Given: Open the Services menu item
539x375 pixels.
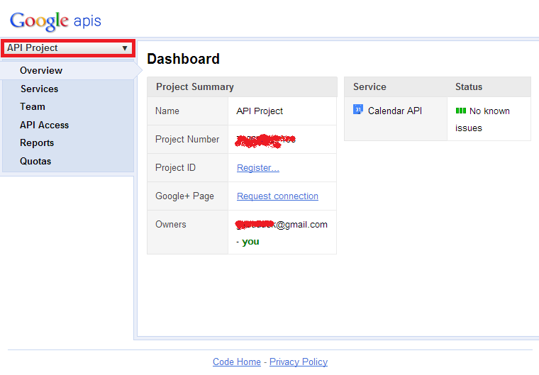Looking at the screenshot, I should pos(39,89).
